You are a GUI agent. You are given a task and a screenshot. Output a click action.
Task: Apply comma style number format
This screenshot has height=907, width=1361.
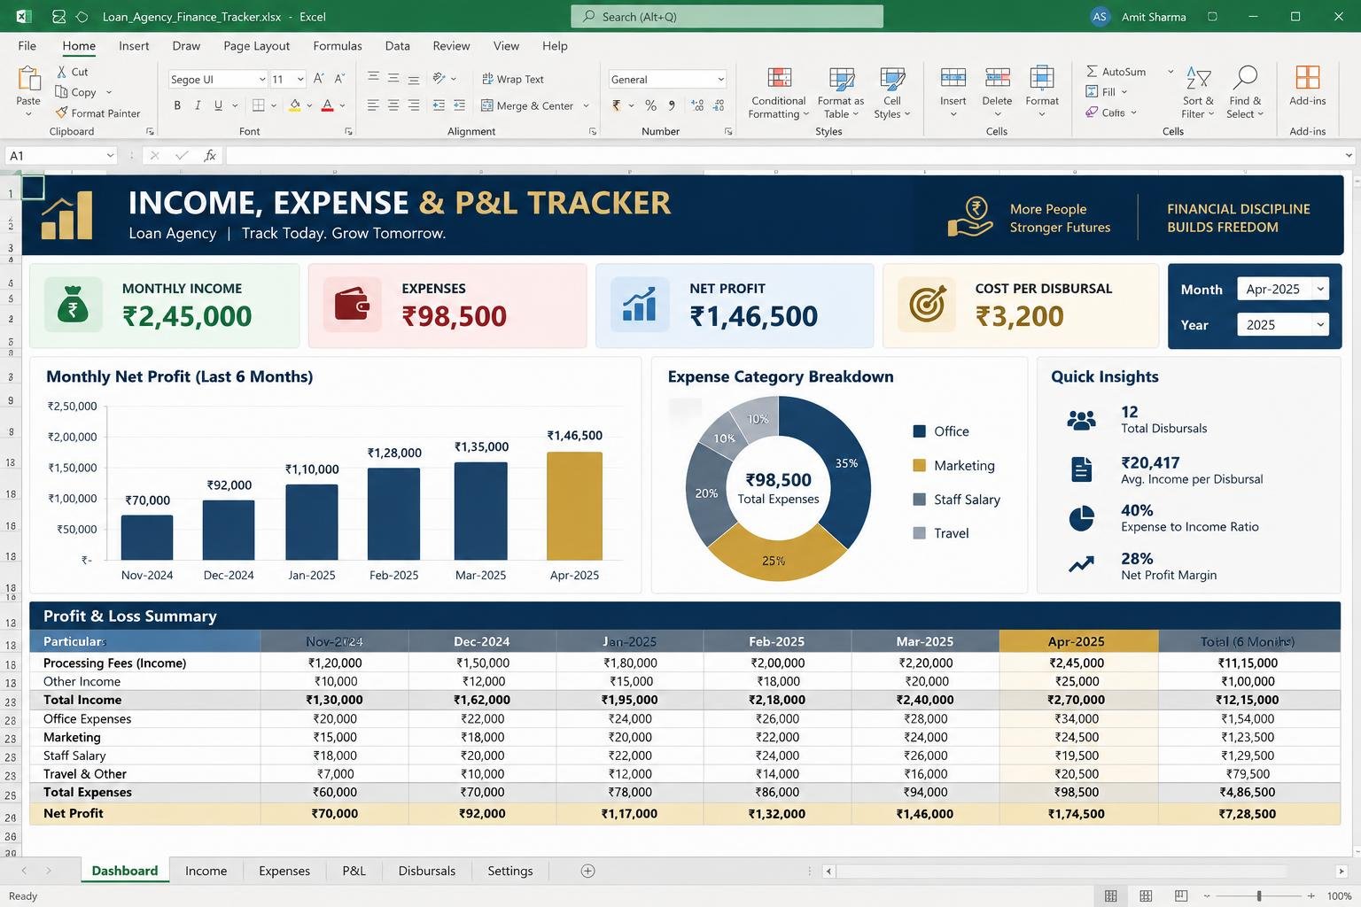[x=672, y=105]
